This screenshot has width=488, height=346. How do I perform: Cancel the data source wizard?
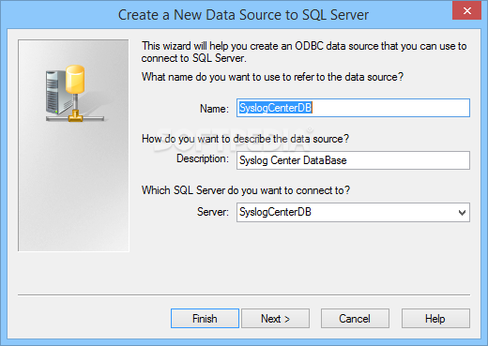[x=355, y=319]
